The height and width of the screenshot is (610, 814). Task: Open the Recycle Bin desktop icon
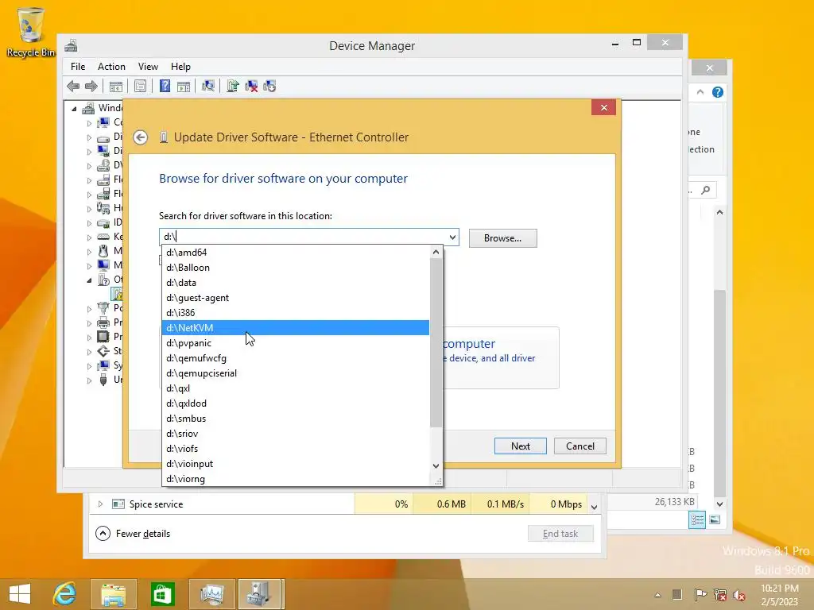click(30, 32)
